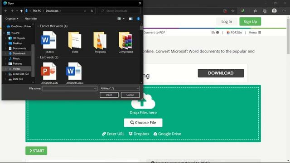Choose Dropbox upload option

point(139,134)
